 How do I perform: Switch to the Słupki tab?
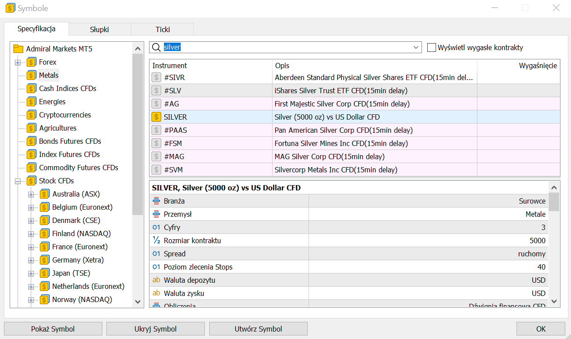pos(100,29)
